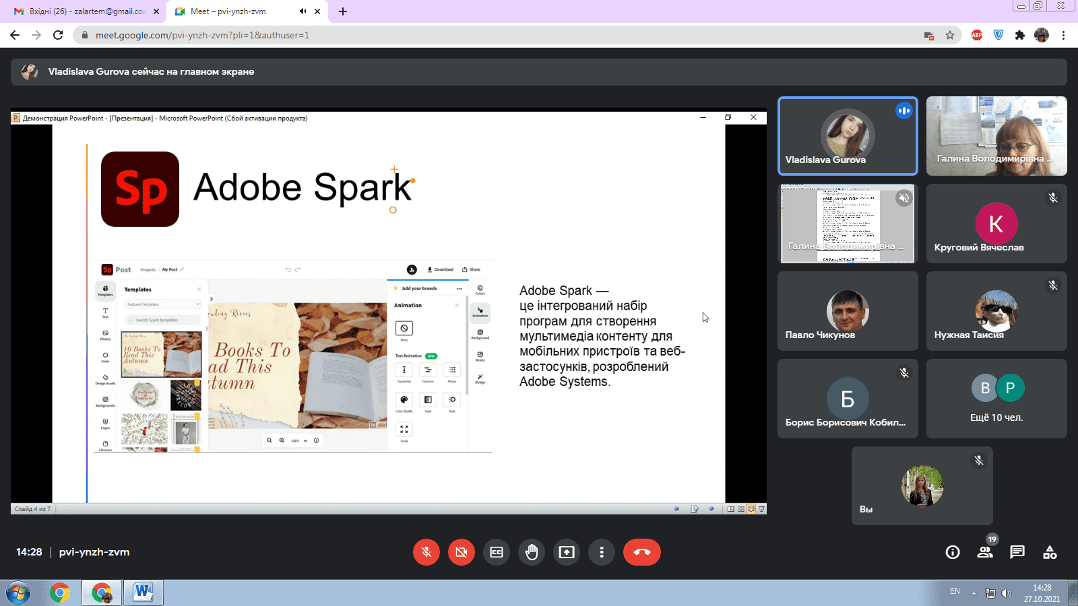Open the AdBlock Plus extension
This screenshot has width=1078, height=606.
tap(977, 35)
